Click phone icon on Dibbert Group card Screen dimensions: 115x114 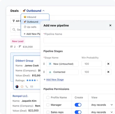click(27, 87)
